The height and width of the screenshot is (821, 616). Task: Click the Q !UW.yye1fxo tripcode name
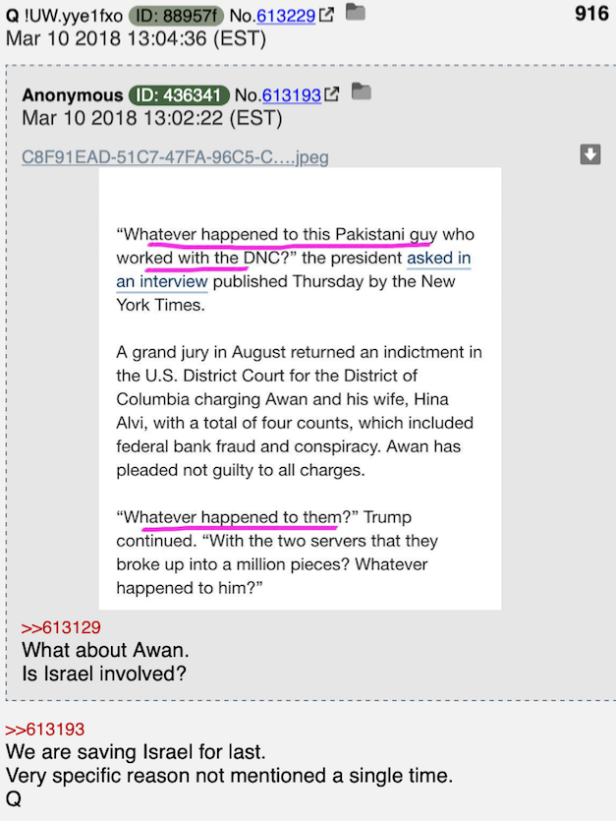64,16
